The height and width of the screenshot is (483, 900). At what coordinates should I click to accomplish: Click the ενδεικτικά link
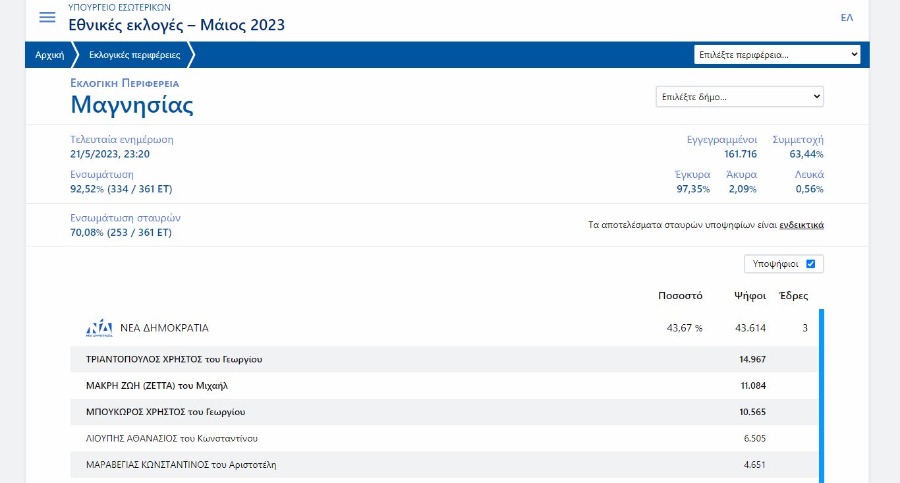pos(801,225)
